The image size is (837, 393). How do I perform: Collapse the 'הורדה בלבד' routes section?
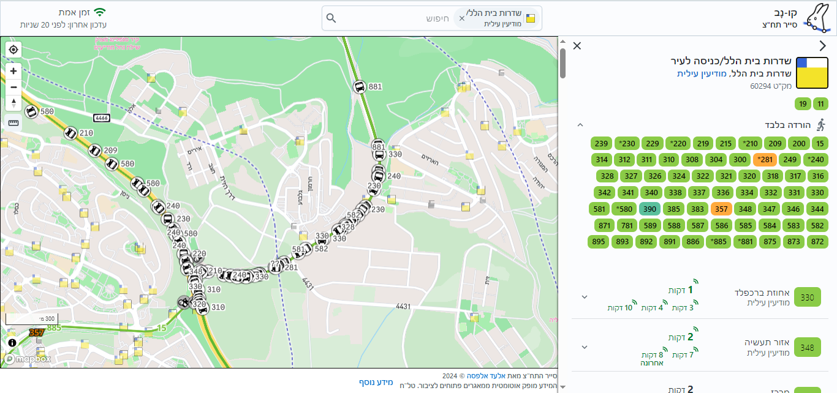(x=580, y=125)
